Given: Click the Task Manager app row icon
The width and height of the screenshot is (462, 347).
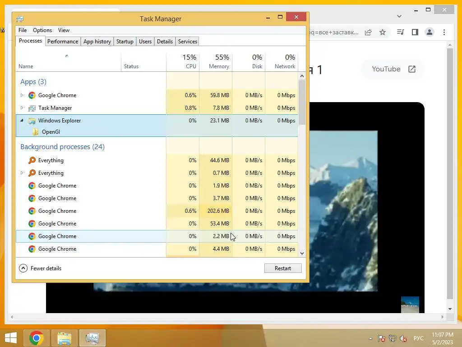Looking at the screenshot, I should click(32, 108).
